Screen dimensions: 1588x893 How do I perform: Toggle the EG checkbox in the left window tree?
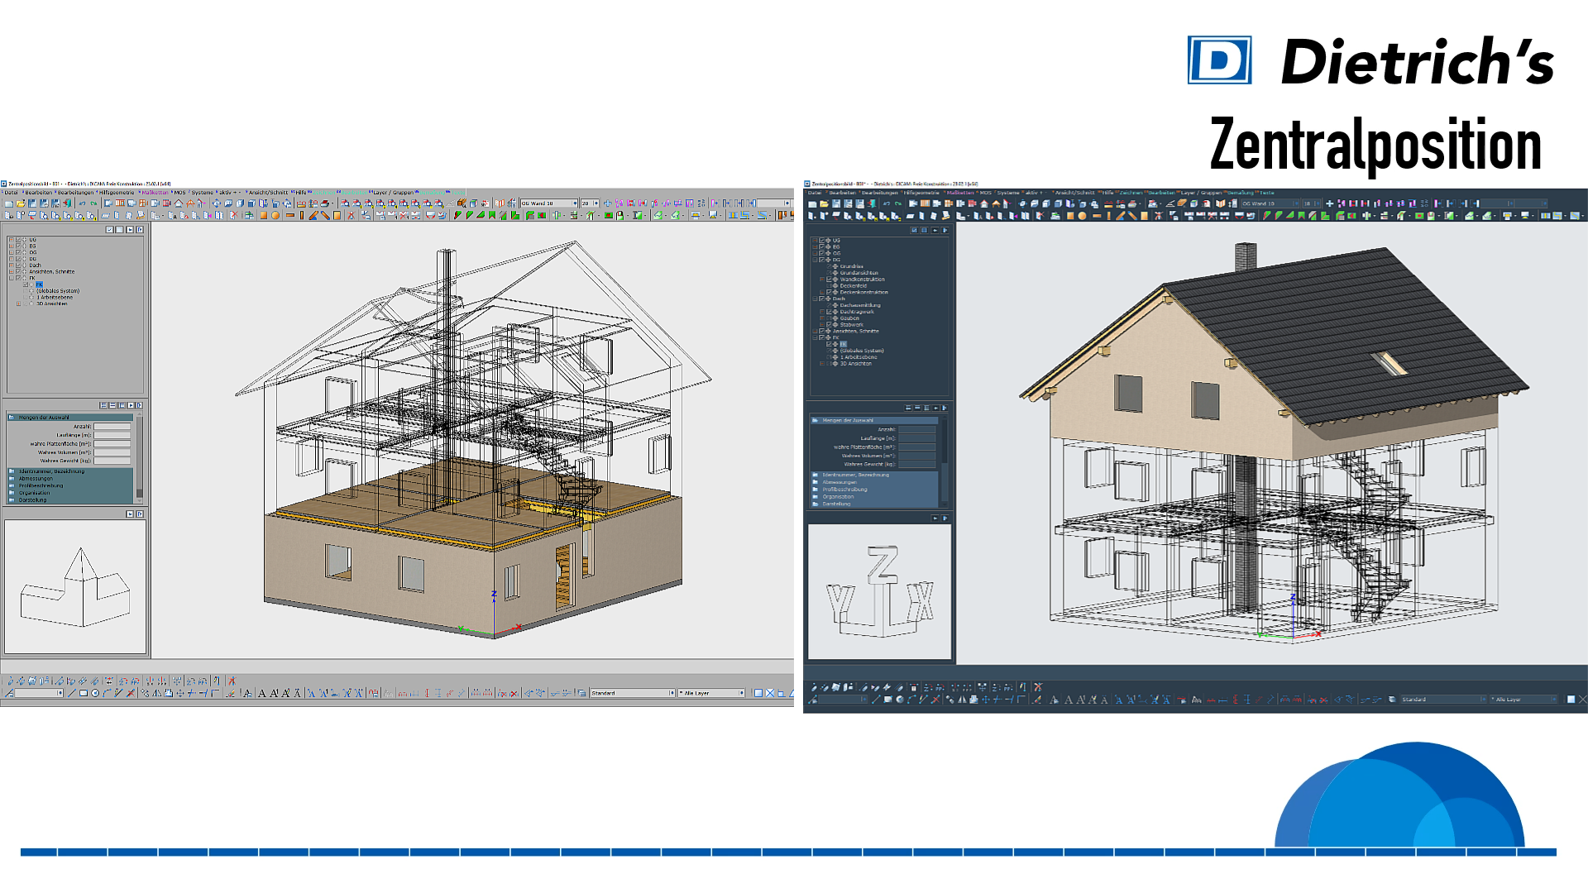point(18,246)
